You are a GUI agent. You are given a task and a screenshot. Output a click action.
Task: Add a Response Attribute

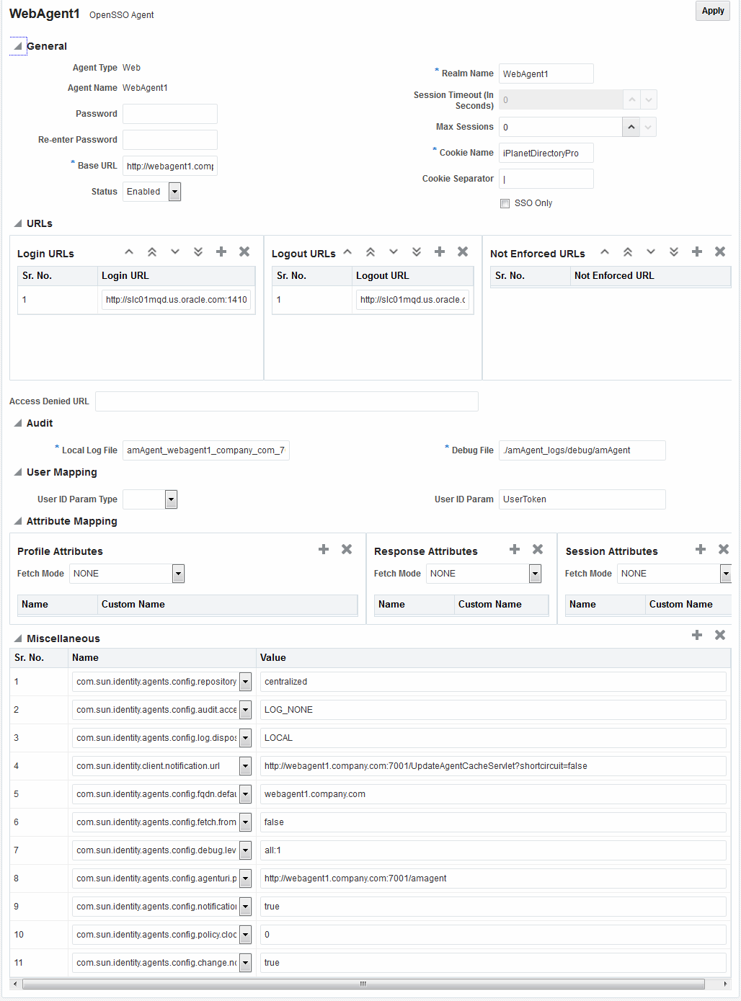(515, 549)
